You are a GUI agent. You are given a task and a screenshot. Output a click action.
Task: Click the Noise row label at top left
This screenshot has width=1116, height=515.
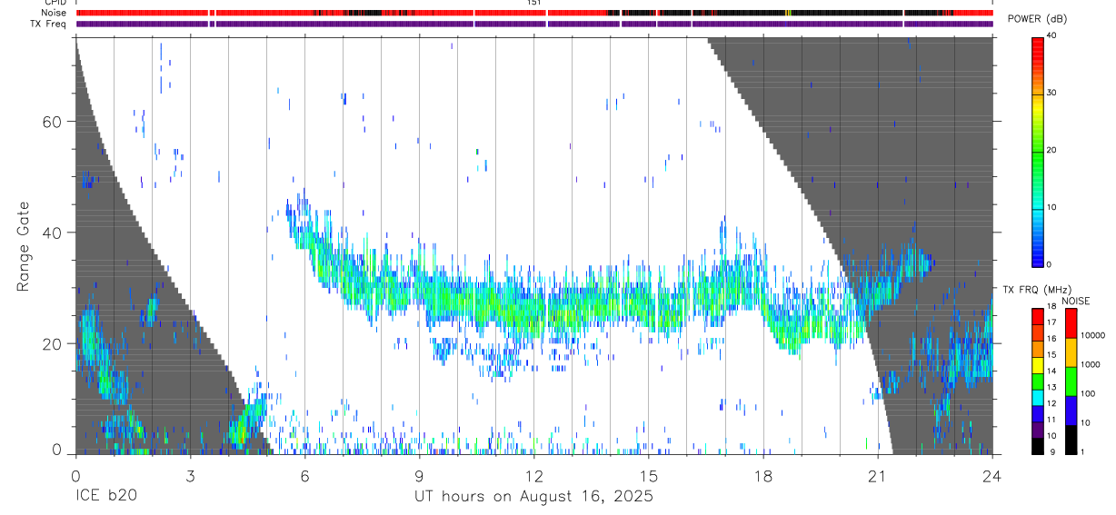(x=55, y=13)
